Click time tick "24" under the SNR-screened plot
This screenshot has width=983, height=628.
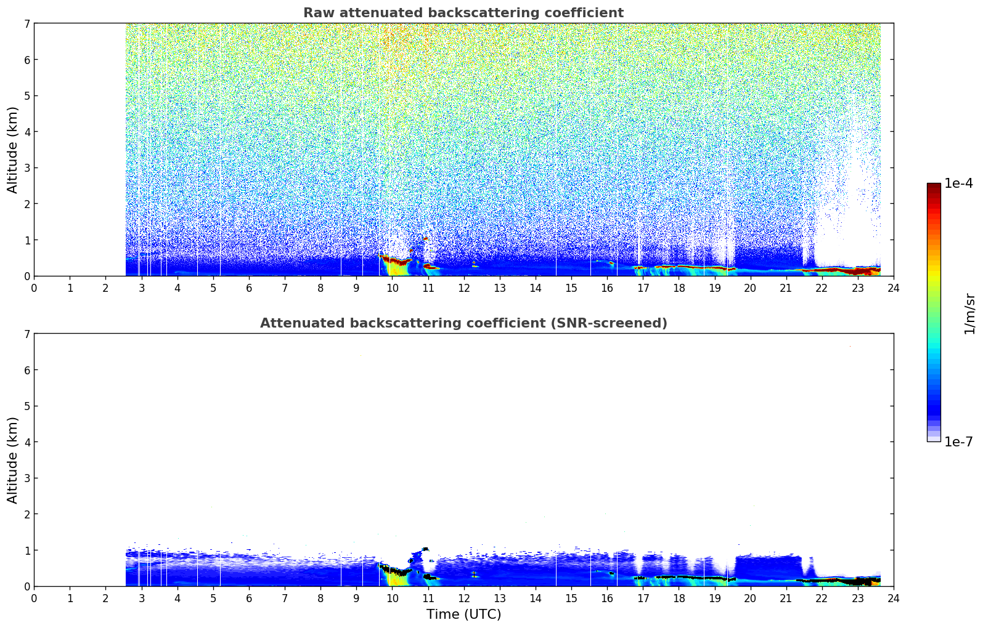pyautogui.click(x=894, y=598)
